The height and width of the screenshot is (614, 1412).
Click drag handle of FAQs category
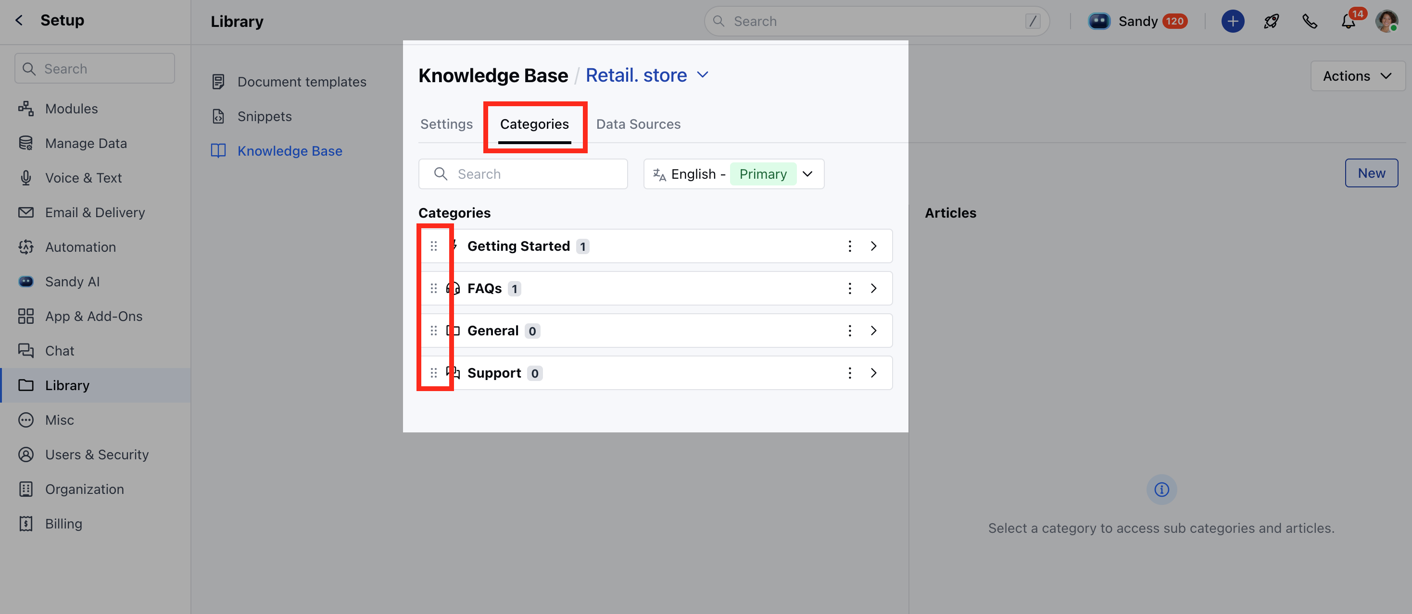(434, 288)
